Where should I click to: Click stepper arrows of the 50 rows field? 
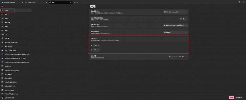coord(98,50)
